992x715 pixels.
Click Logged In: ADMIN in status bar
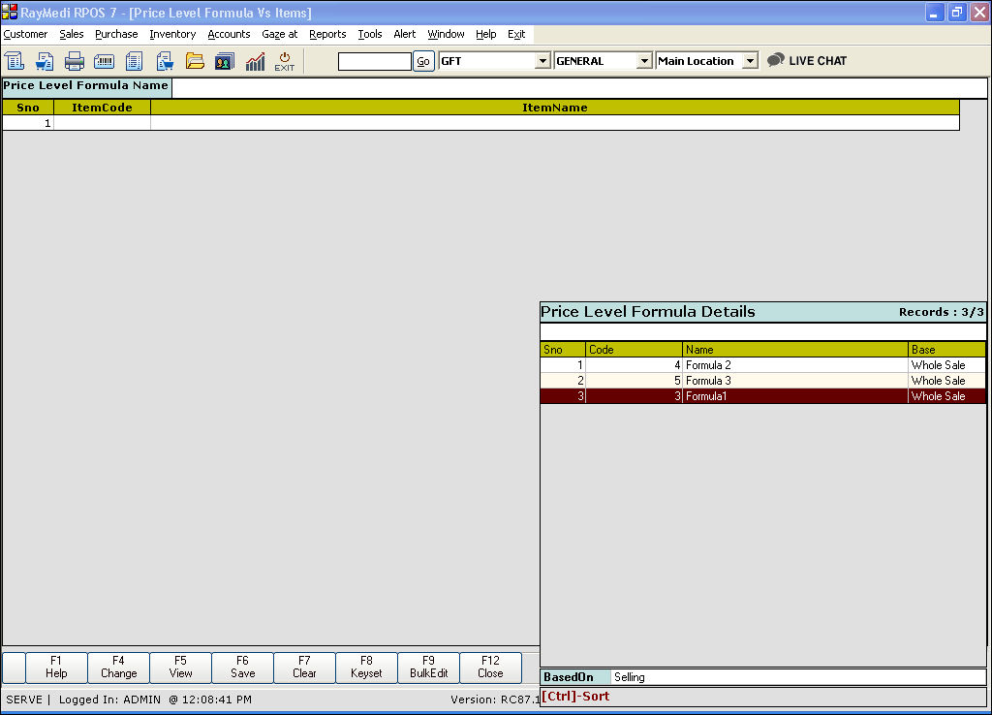click(x=109, y=699)
